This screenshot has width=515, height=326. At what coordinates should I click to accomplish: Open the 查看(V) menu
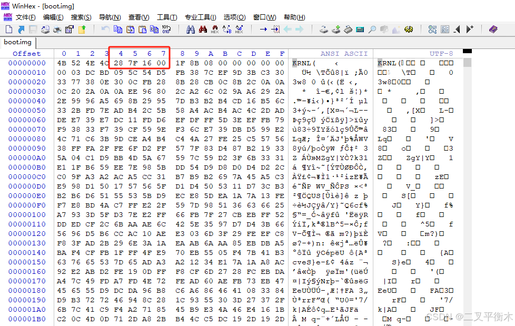(x=138, y=17)
